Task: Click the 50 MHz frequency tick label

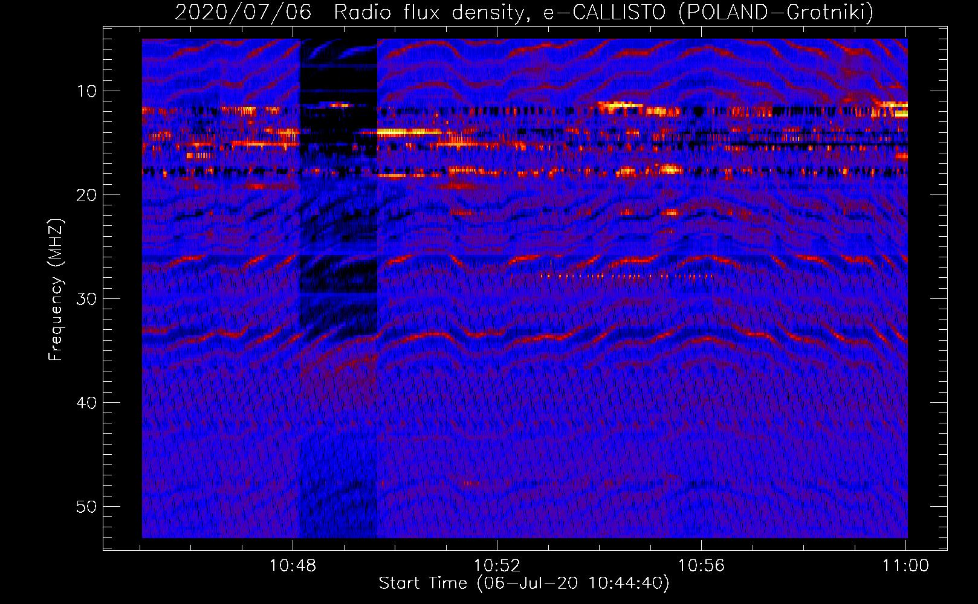Action: 87,506
